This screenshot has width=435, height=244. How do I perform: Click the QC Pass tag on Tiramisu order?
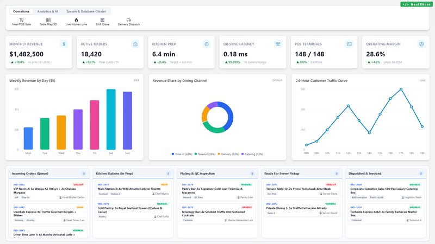click(x=198, y=197)
